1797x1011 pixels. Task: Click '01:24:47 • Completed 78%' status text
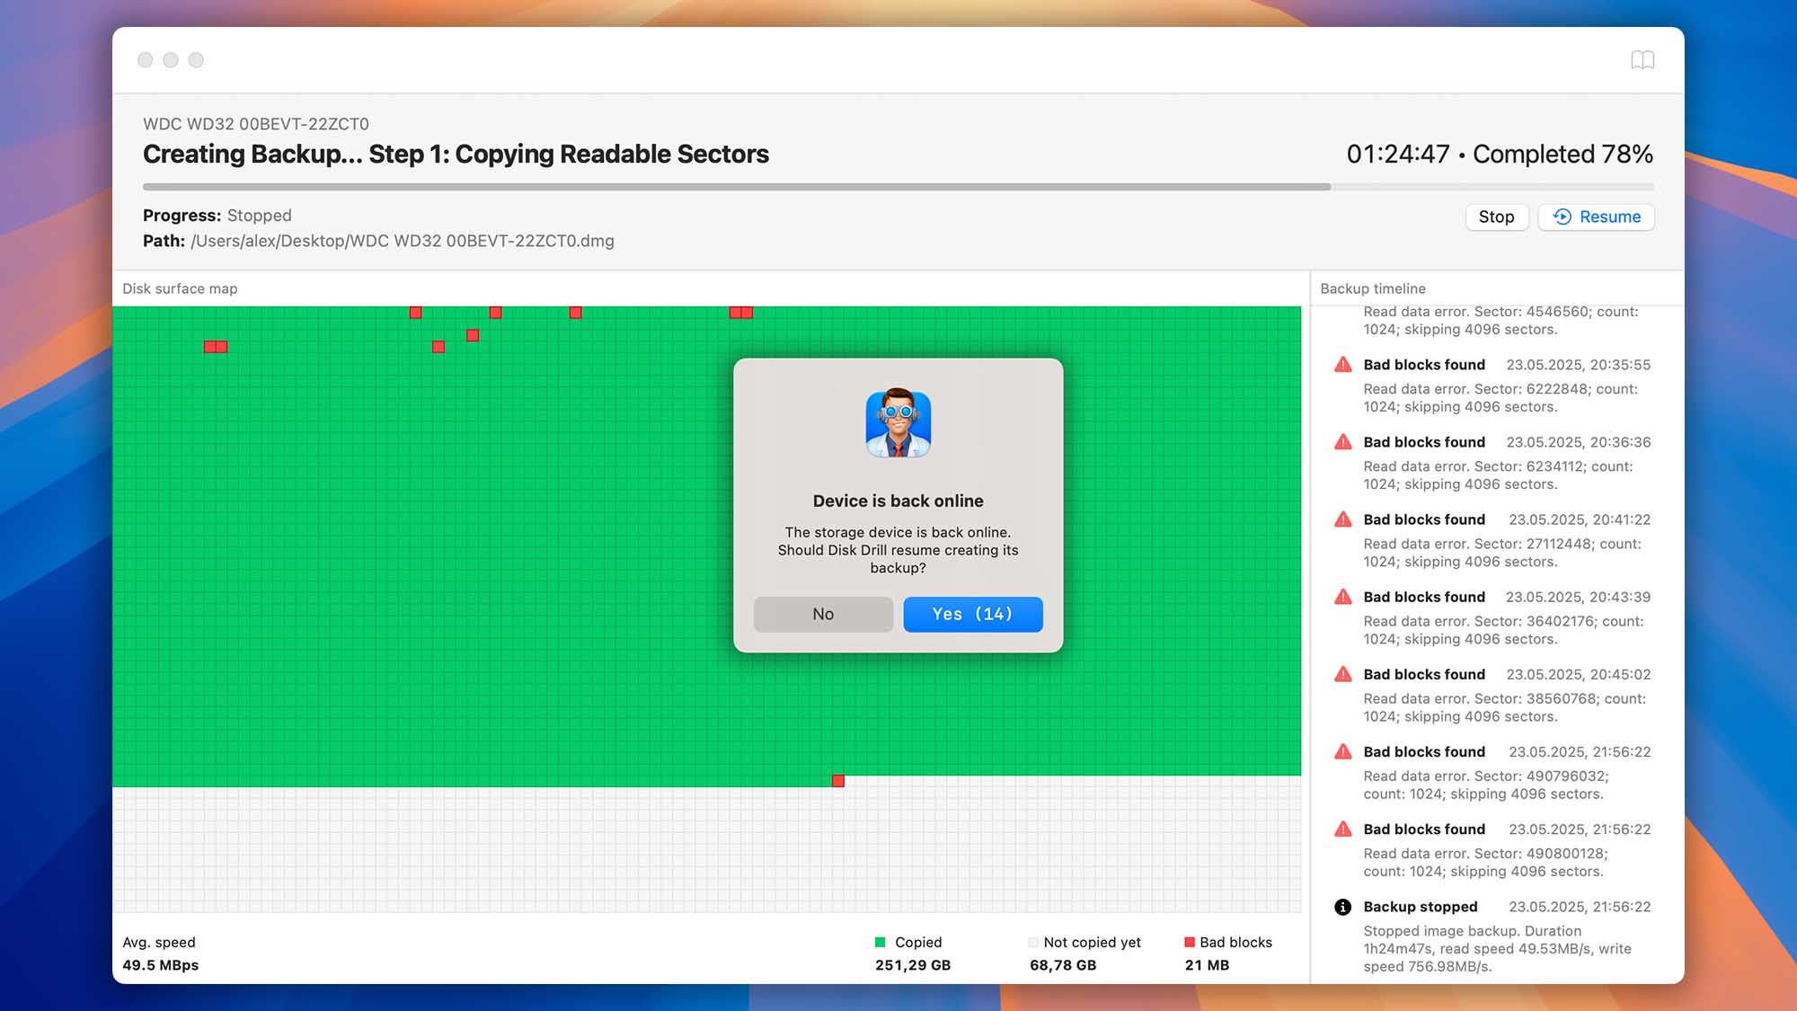pos(1500,154)
